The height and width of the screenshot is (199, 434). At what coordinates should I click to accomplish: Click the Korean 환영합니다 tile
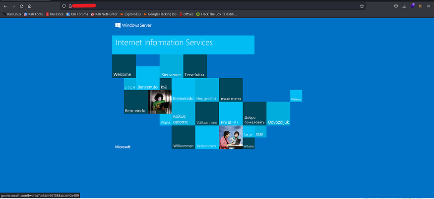tap(231, 114)
